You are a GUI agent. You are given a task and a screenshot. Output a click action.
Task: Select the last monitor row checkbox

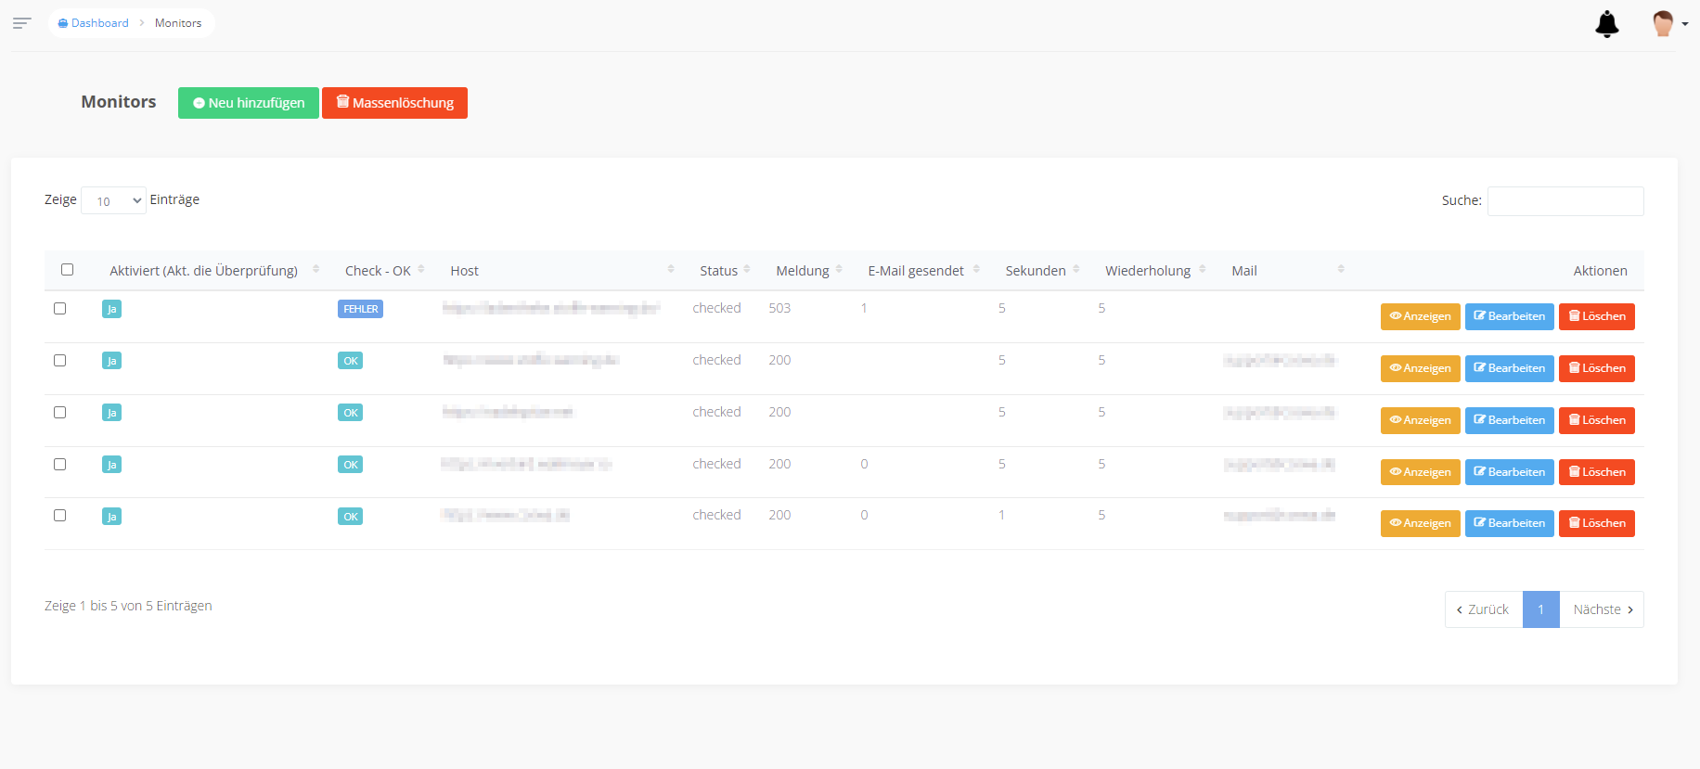(x=60, y=516)
